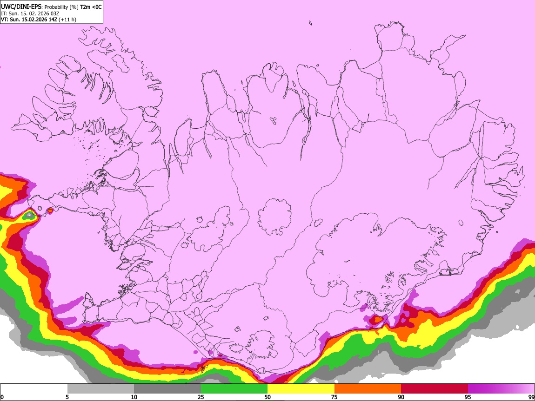Click the legend tick label '50'
This screenshot has width=535, height=401.
click(267, 397)
